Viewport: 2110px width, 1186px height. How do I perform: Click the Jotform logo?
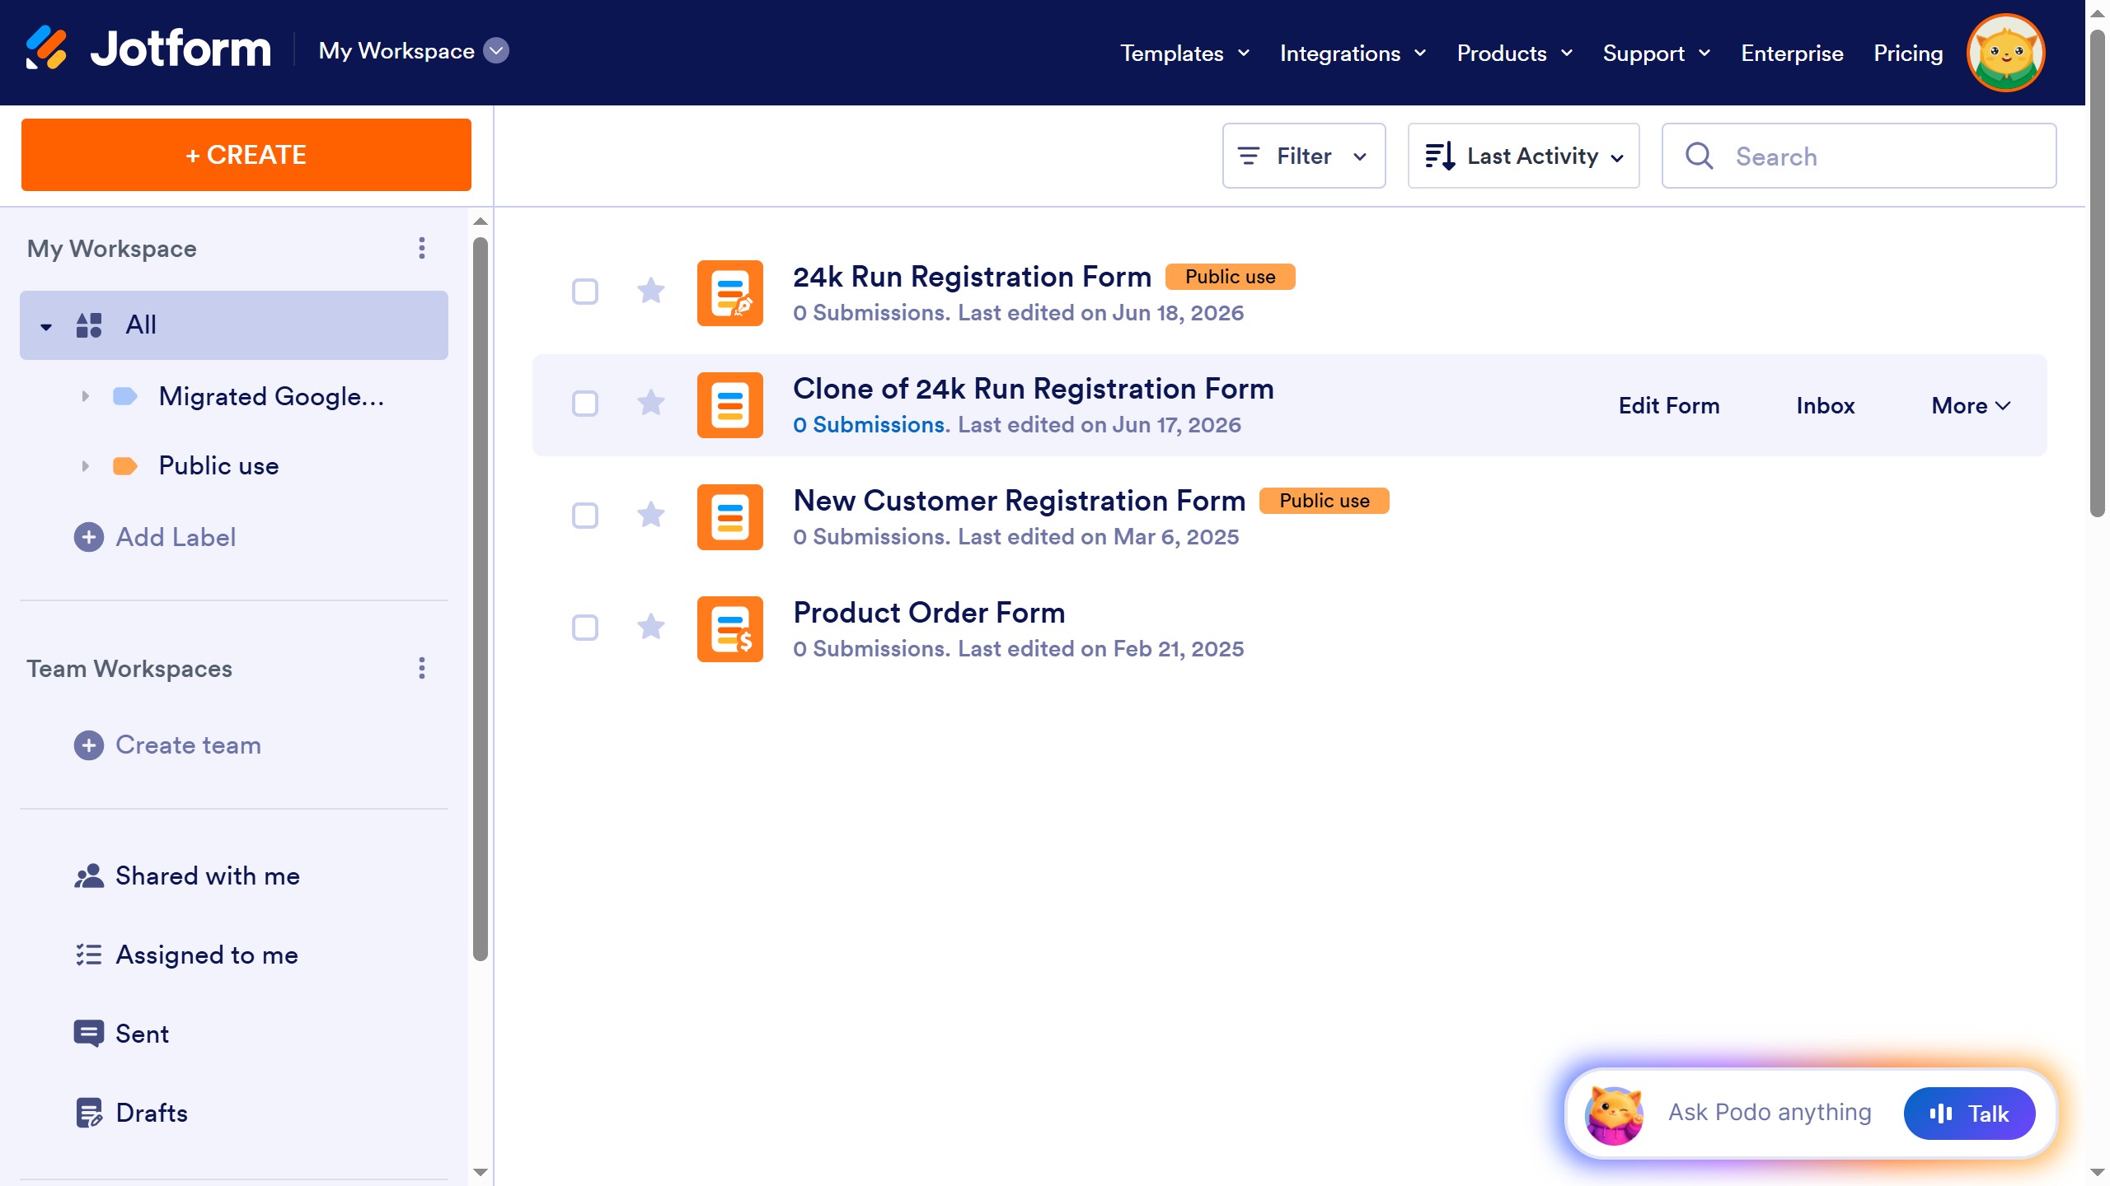pos(148,49)
